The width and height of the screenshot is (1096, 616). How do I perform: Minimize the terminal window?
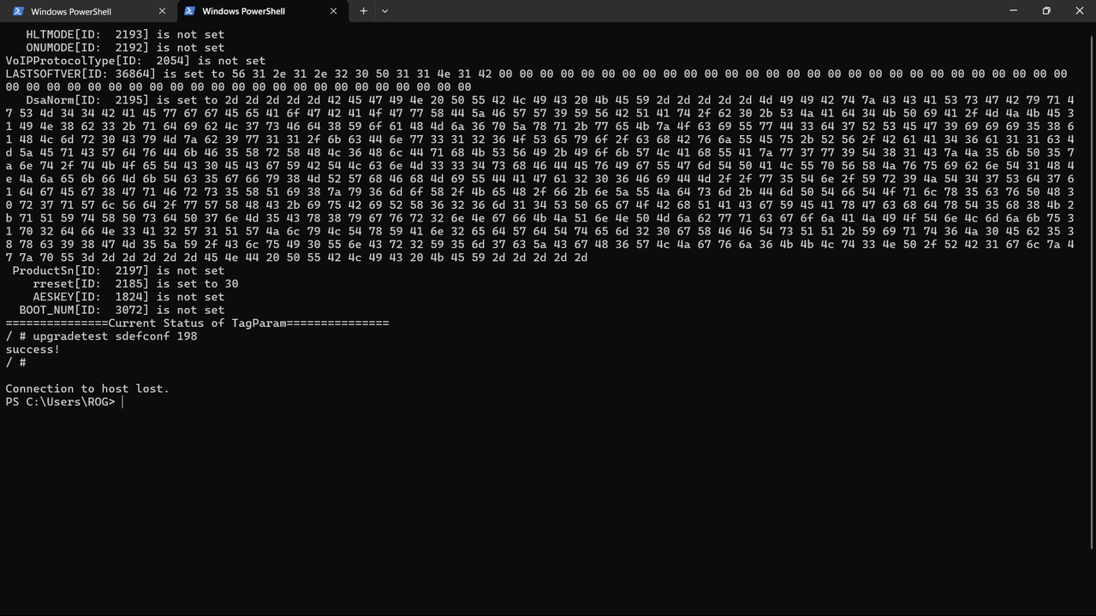[1013, 11]
